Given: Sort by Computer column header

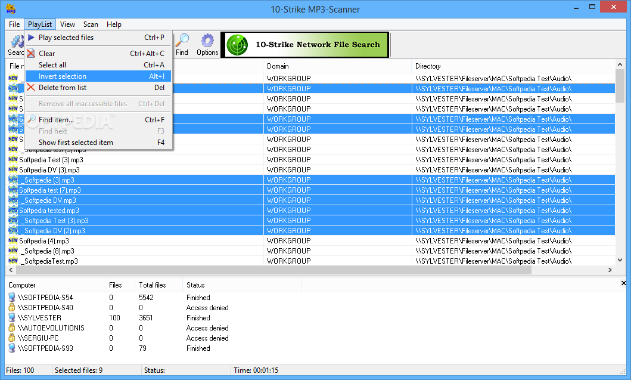Looking at the screenshot, I should pos(55,285).
